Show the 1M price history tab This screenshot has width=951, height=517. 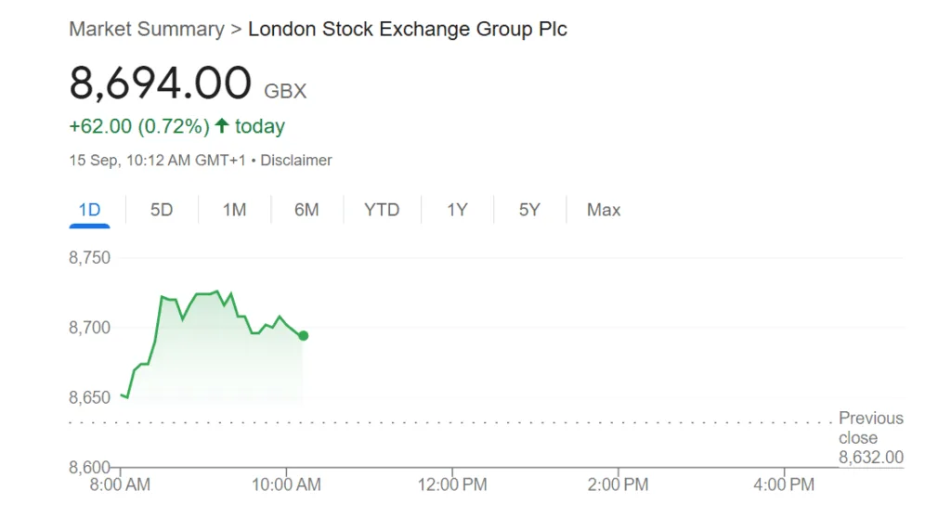[234, 210]
